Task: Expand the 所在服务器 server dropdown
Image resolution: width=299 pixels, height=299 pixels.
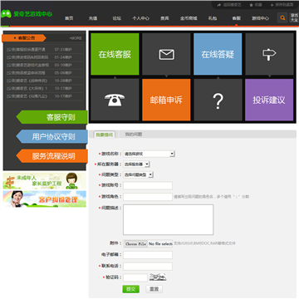Action: (x=136, y=164)
